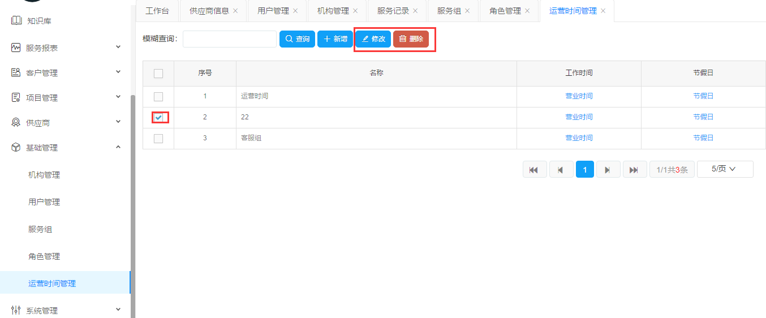Click the supplier badge icon in sidebar

coord(16,123)
